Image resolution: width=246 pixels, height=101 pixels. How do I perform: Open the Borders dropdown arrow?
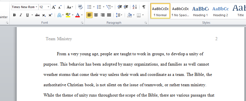143,15
